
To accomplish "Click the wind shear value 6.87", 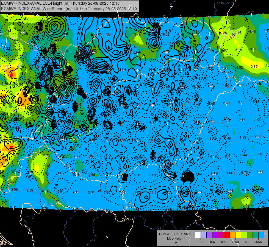I will tap(224, 50).
